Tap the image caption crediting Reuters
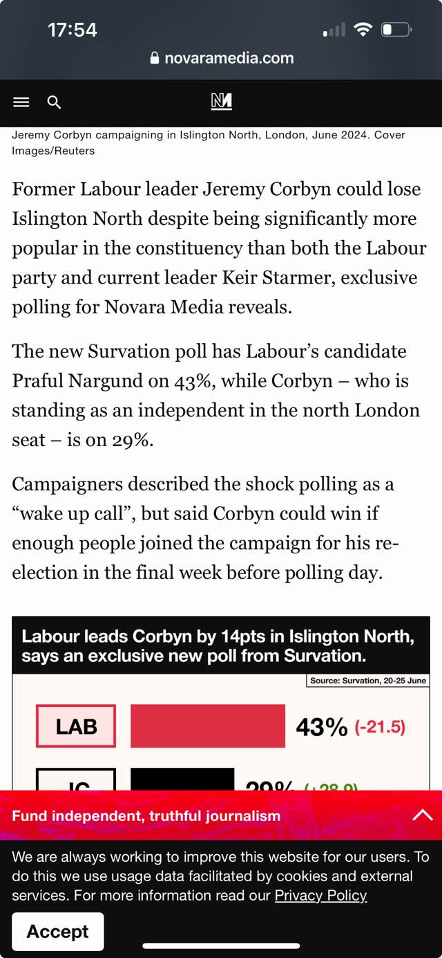The height and width of the screenshot is (958, 442). pyautogui.click(x=208, y=142)
